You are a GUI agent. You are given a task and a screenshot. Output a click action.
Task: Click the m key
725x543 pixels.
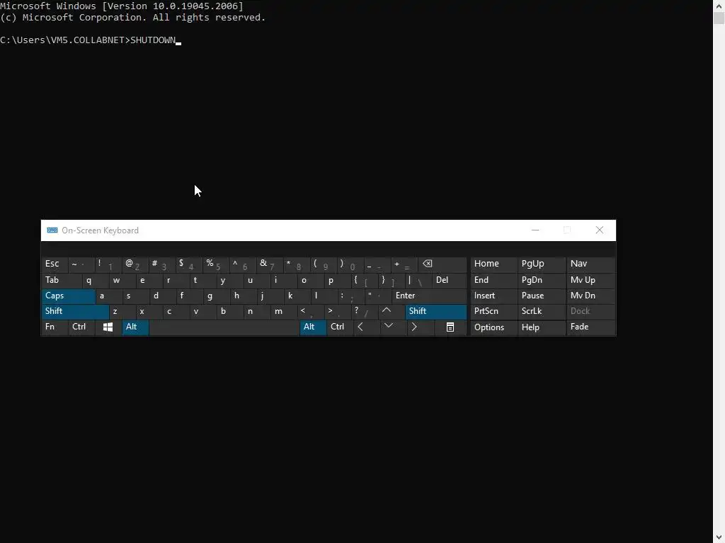(x=284, y=312)
